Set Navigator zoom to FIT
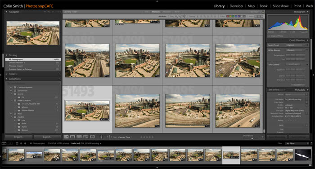315x169 pixels. pyautogui.click(x=45, y=12)
